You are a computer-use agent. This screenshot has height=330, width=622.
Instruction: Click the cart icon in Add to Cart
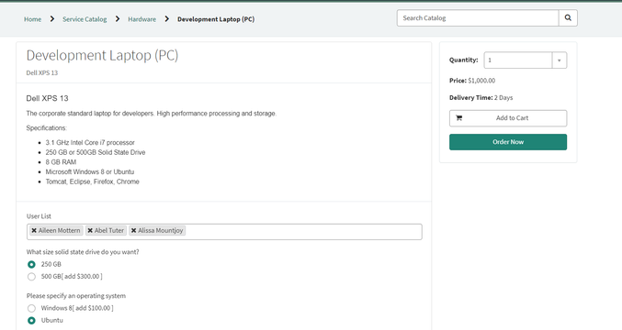(459, 118)
